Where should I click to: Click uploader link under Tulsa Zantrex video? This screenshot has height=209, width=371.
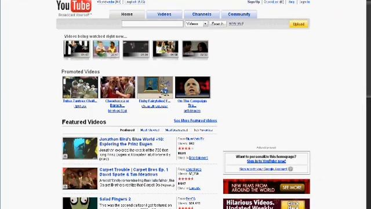tap(80, 106)
